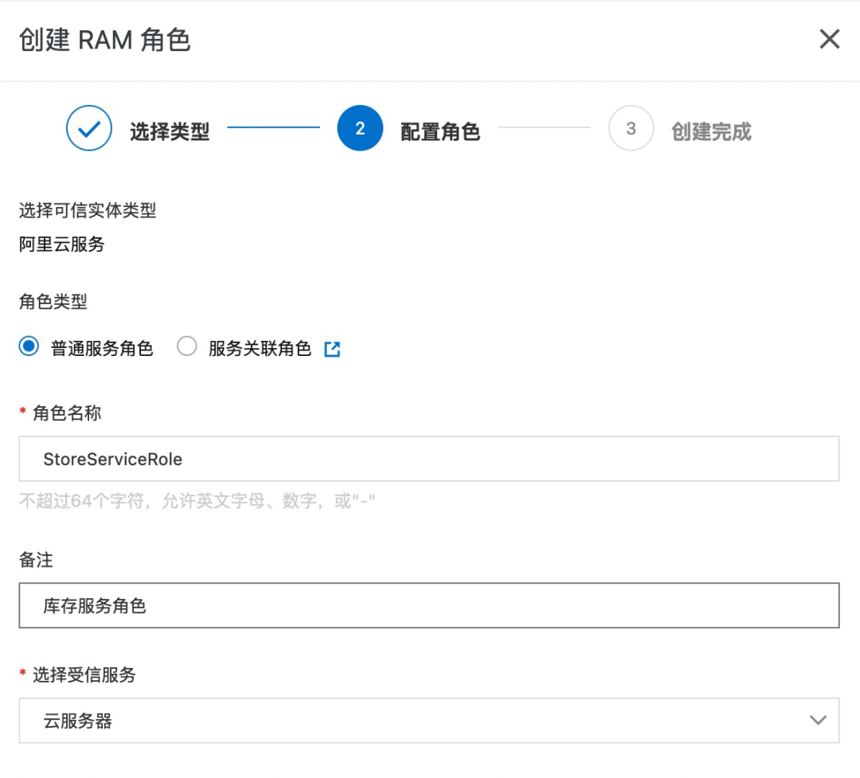Click the 阿里云服务 entity type text
The width and height of the screenshot is (860, 778).
(x=62, y=244)
